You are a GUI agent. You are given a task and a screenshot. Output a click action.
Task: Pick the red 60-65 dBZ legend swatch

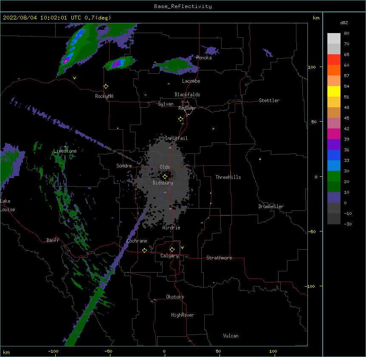pyautogui.click(x=334, y=60)
